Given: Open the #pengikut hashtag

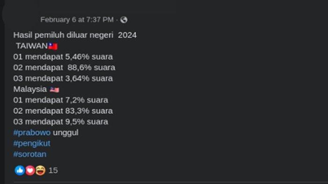Looking at the screenshot, I should 32,143.
